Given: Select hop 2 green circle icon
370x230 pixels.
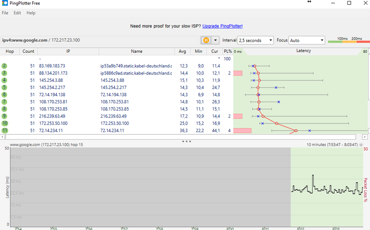Looking at the screenshot, I should pyautogui.click(x=4, y=66).
